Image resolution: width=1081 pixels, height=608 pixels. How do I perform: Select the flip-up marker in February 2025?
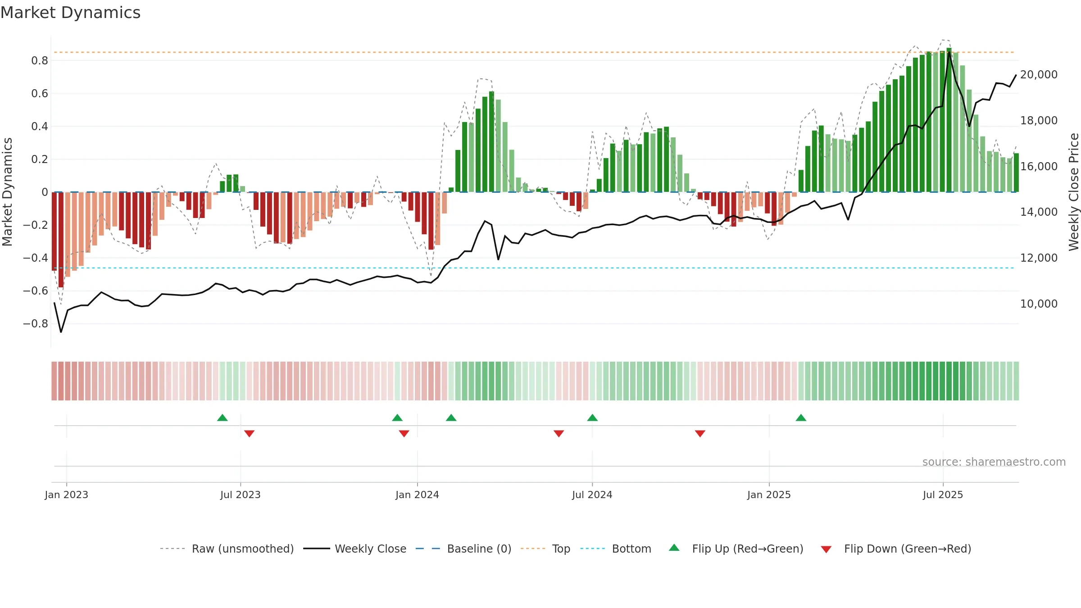click(x=801, y=417)
